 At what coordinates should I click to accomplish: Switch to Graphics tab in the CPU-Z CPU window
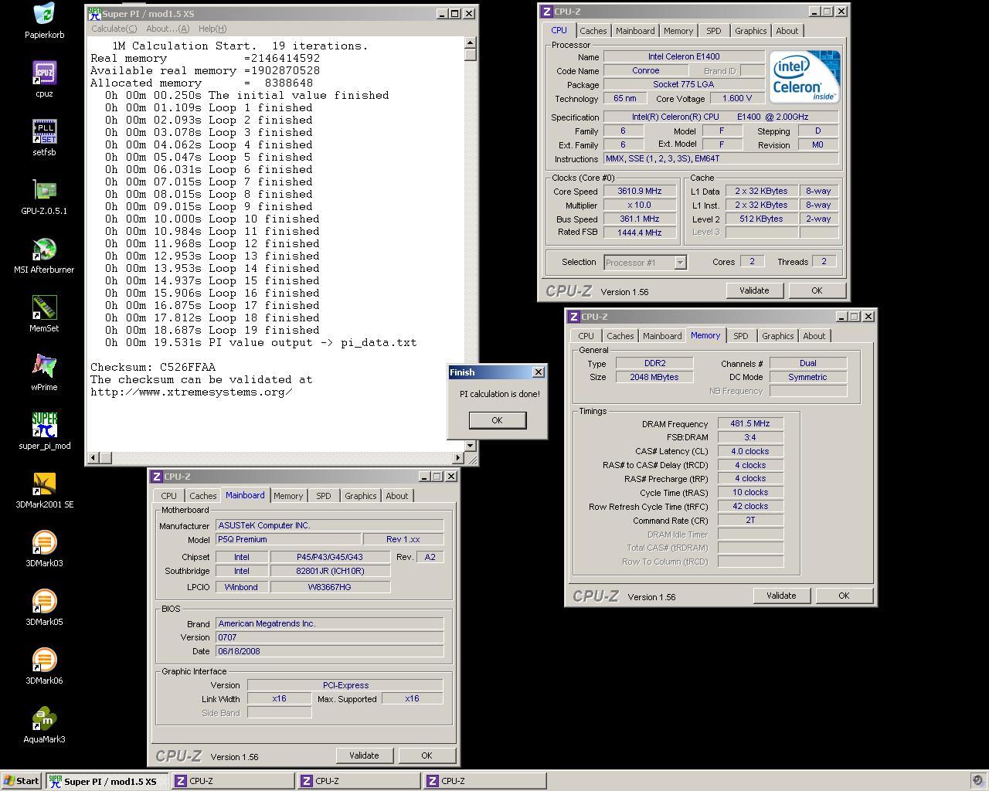[750, 31]
